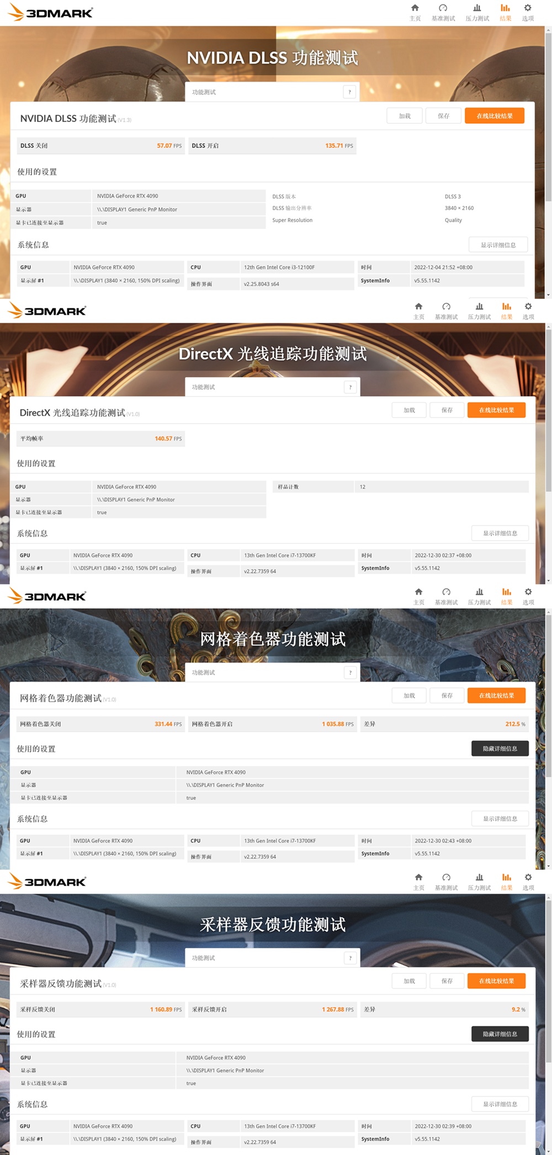Show 显示详细信息 in DLSS 系统信息 section

click(498, 245)
